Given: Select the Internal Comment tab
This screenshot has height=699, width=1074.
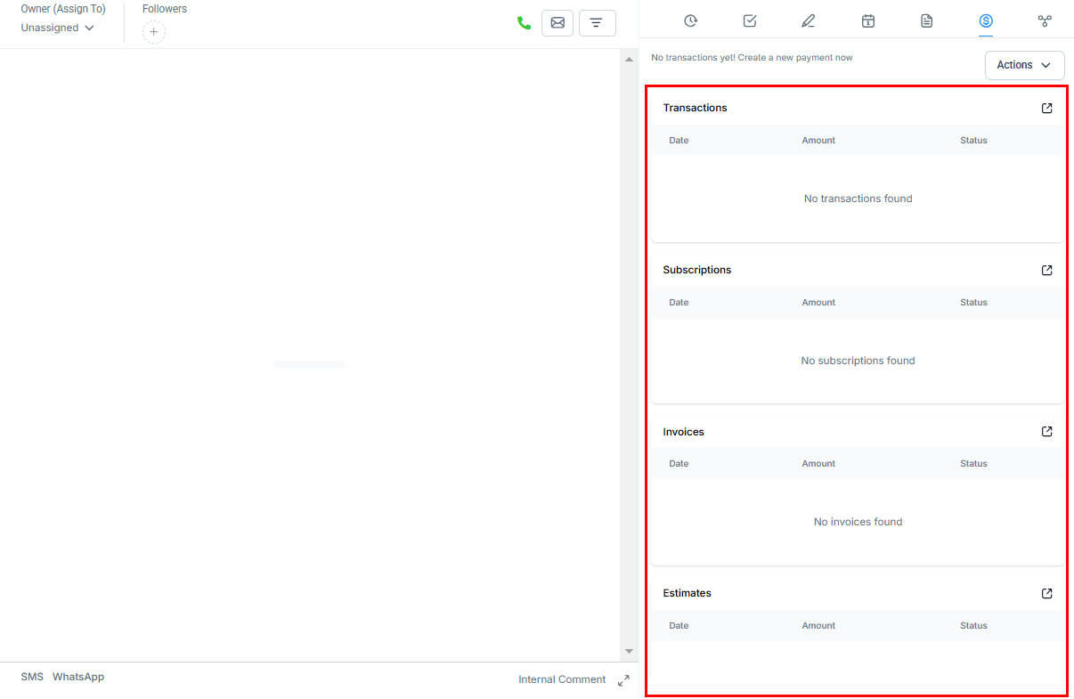Looking at the screenshot, I should (x=562, y=679).
